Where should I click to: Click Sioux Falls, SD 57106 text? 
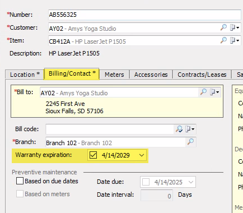[74, 111]
